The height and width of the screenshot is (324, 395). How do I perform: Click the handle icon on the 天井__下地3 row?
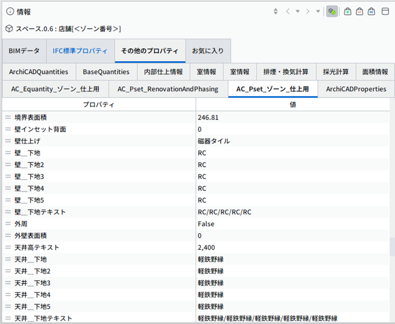pyautogui.click(x=8, y=283)
